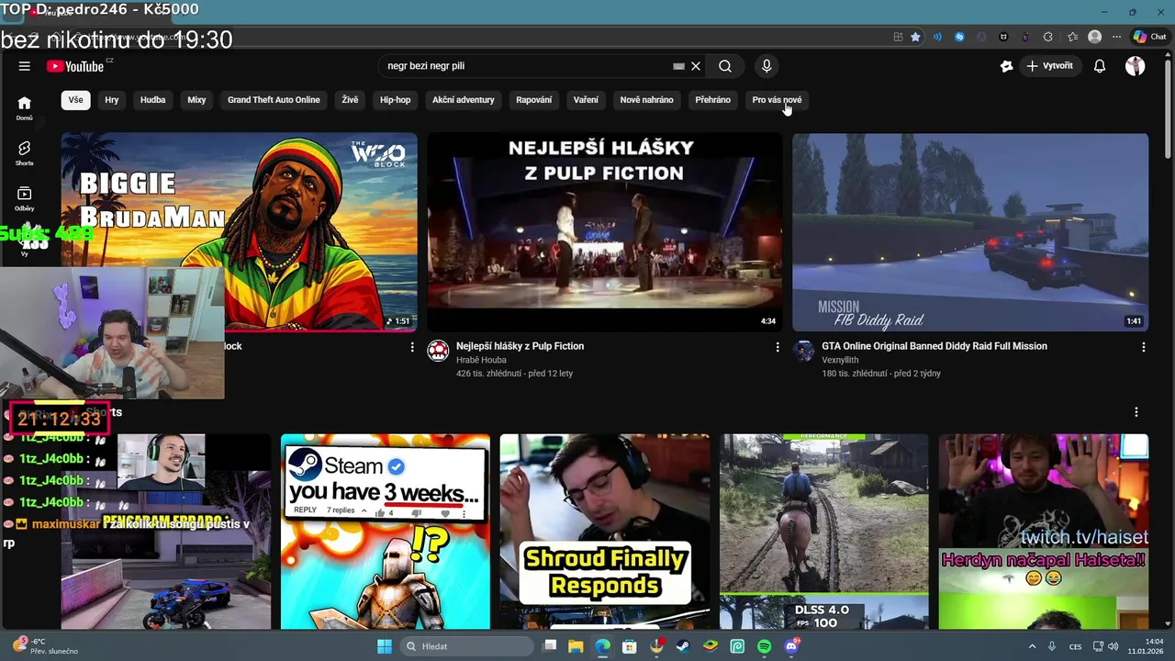
Task: Open the Biggie BrudaMan video thumbnail
Action: click(240, 232)
